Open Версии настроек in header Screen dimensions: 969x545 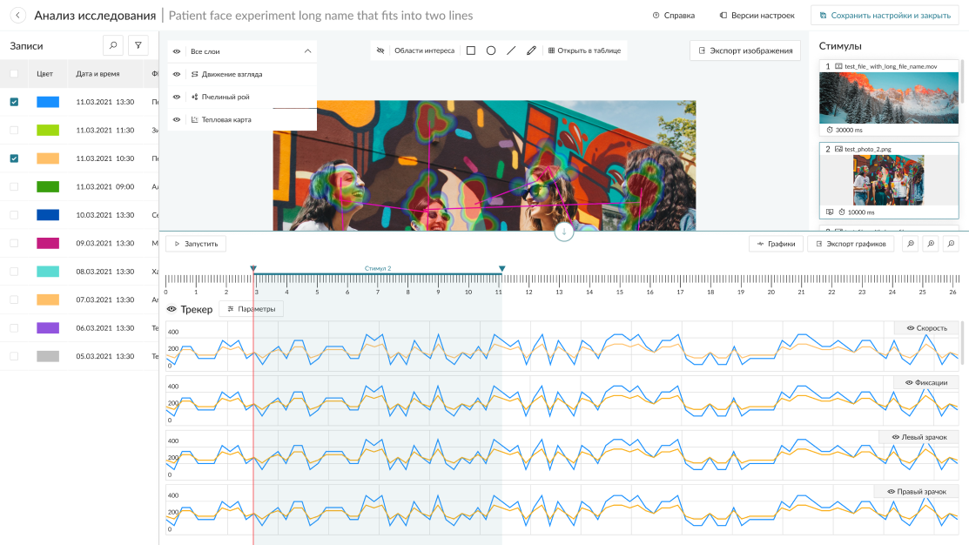pyautogui.click(x=757, y=16)
